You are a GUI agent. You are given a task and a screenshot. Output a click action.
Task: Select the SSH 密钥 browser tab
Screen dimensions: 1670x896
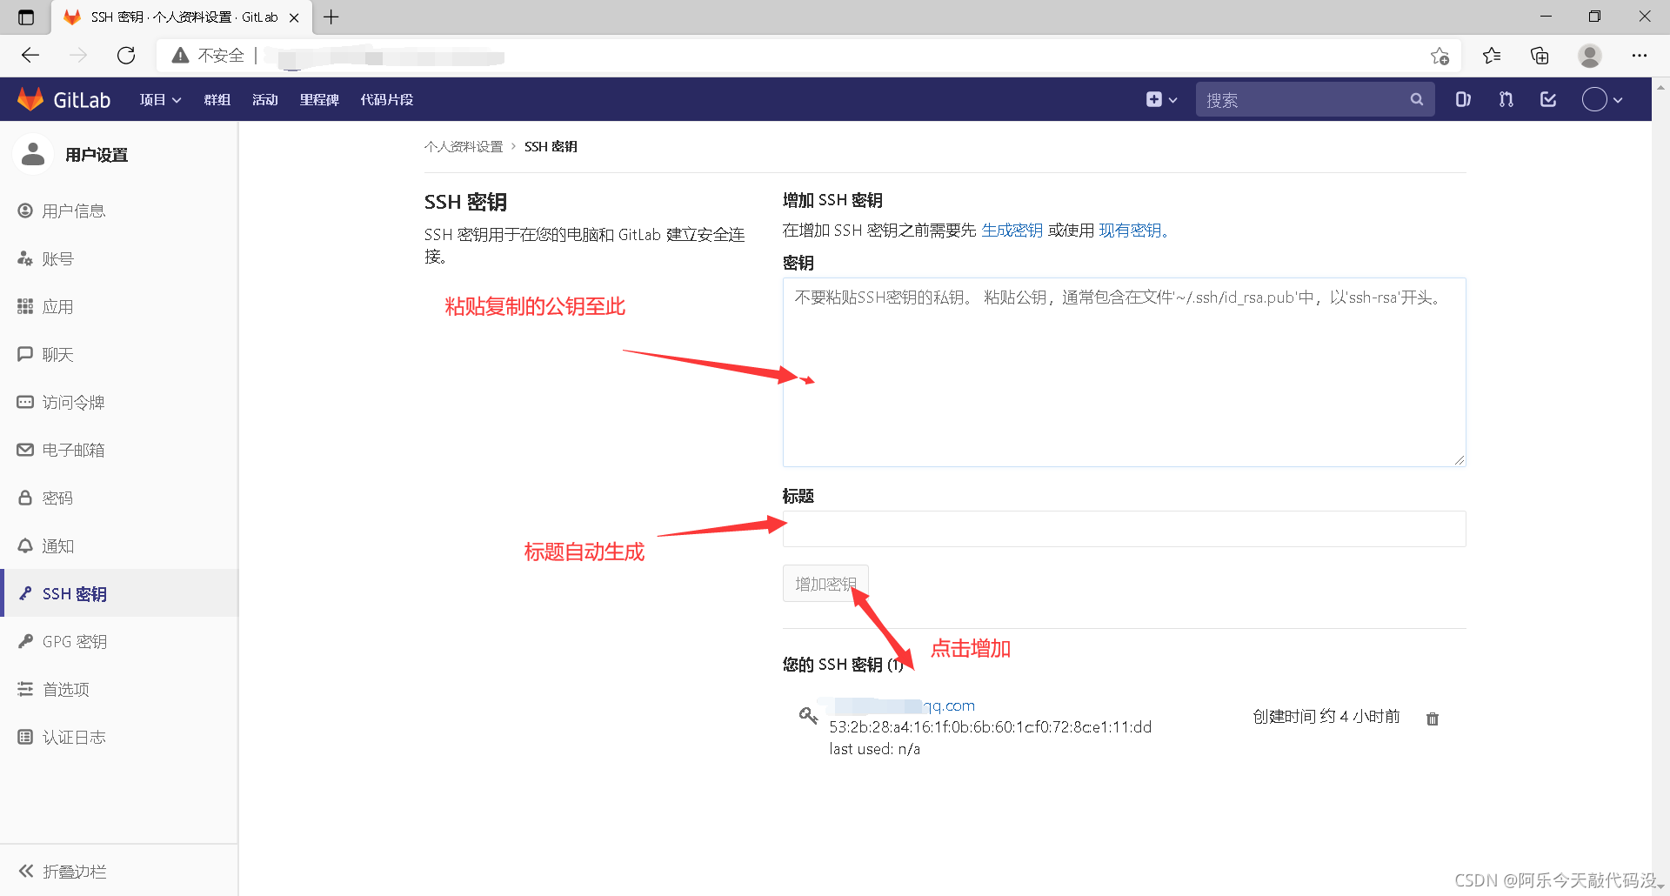click(180, 17)
